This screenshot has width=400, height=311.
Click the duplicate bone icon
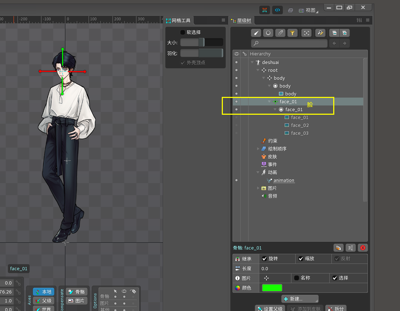click(x=338, y=248)
